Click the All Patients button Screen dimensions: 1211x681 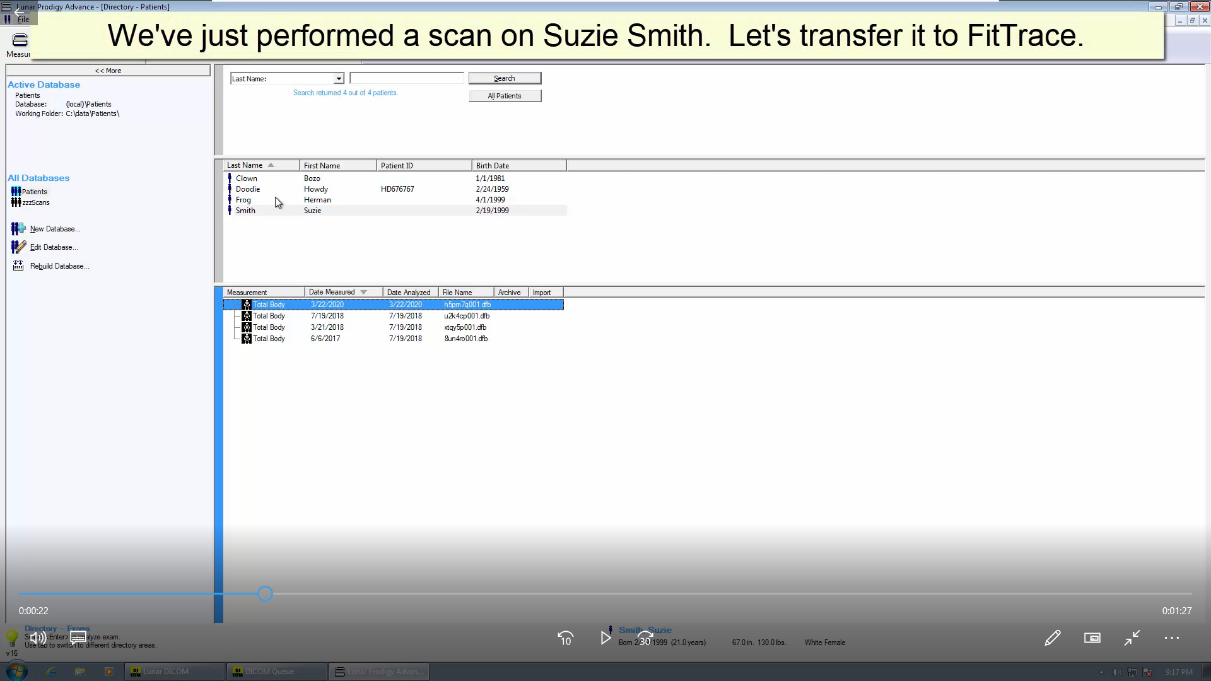point(505,96)
